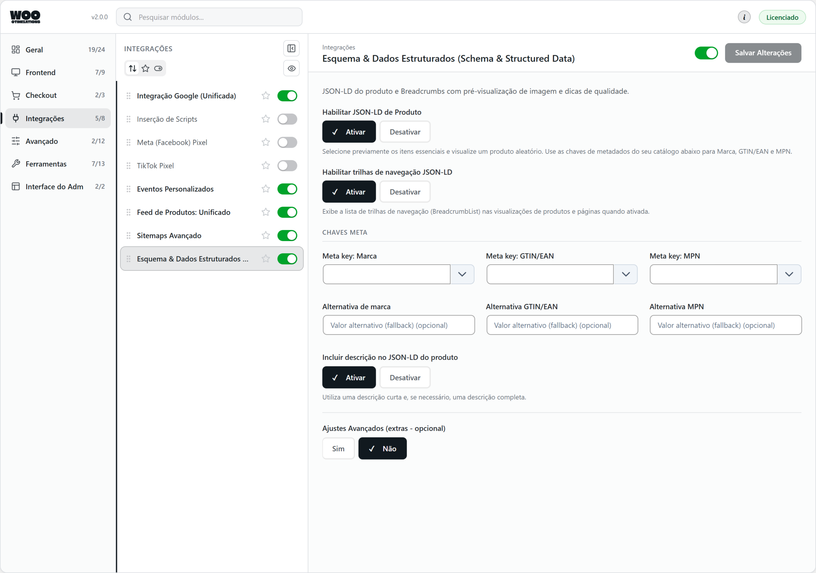Viewport: 816px width, 573px height.
Task: Open the Checkout section
Action: [x=58, y=95]
